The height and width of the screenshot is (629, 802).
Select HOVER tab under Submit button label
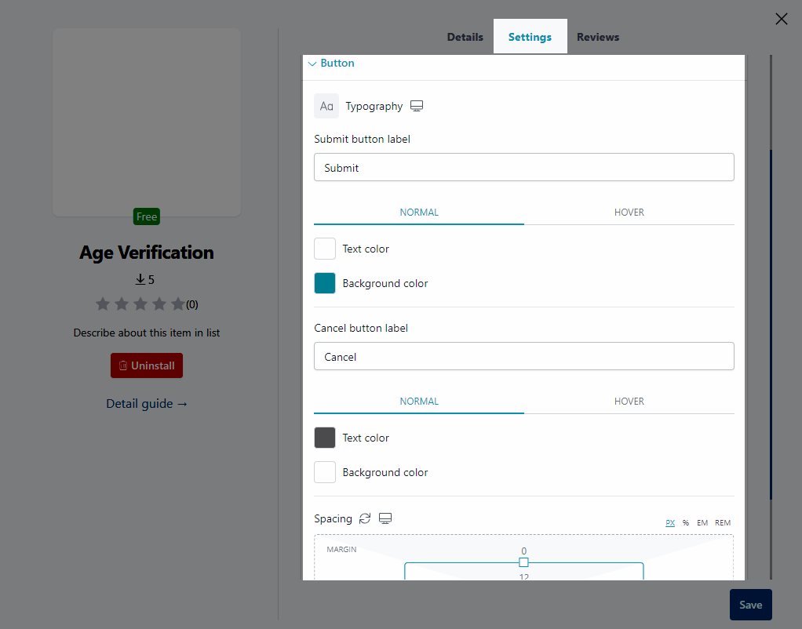tap(629, 213)
